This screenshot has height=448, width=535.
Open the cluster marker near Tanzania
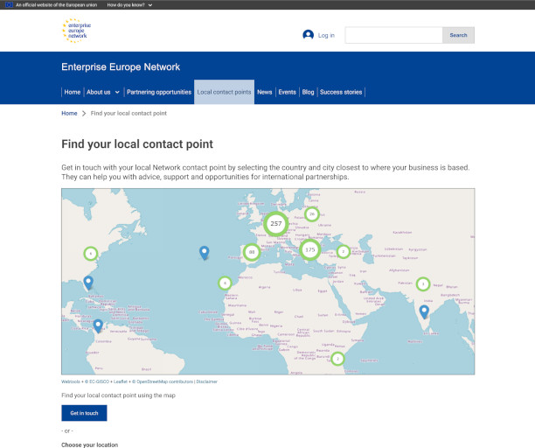(337, 359)
